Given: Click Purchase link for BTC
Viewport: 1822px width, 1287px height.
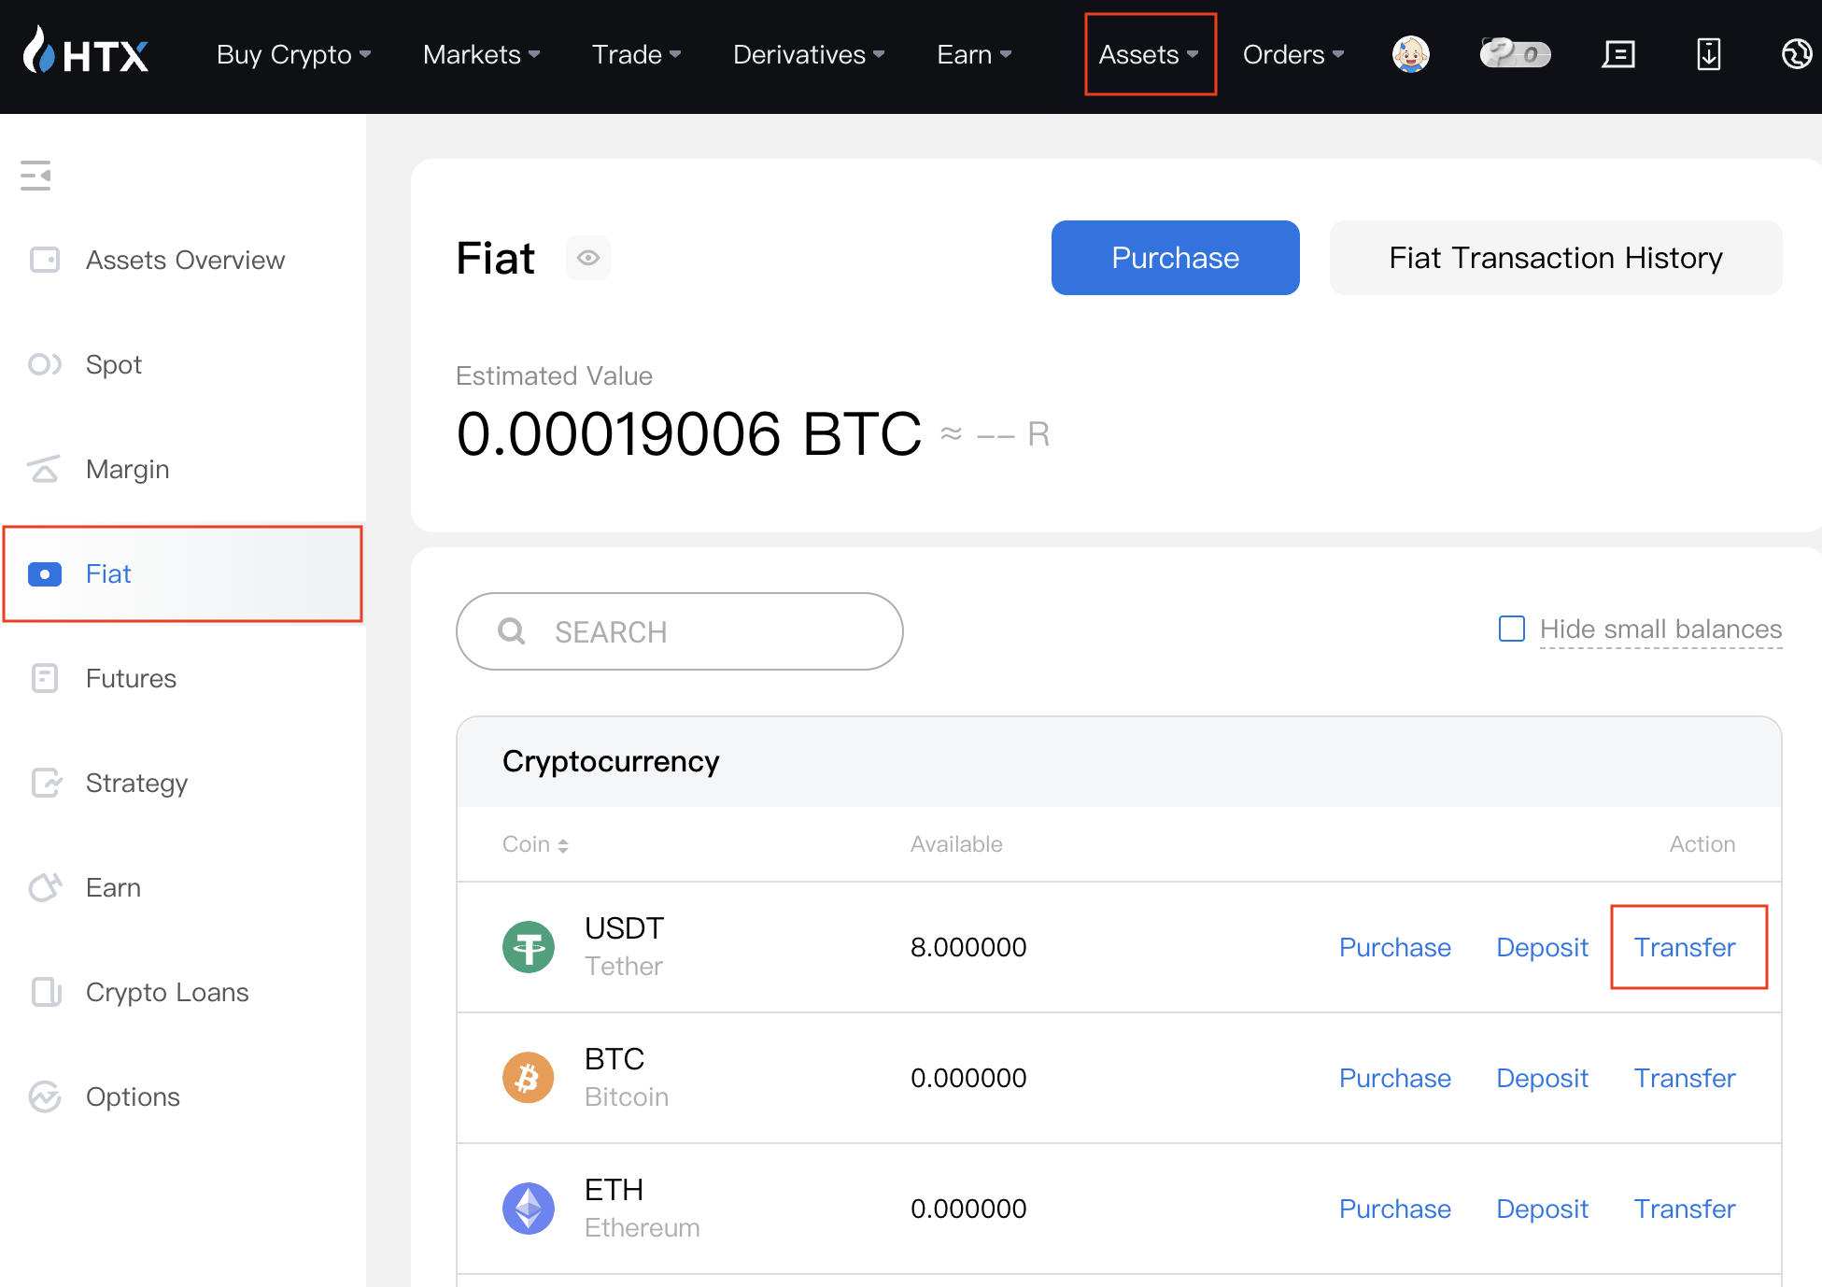Looking at the screenshot, I should pos(1394,1078).
